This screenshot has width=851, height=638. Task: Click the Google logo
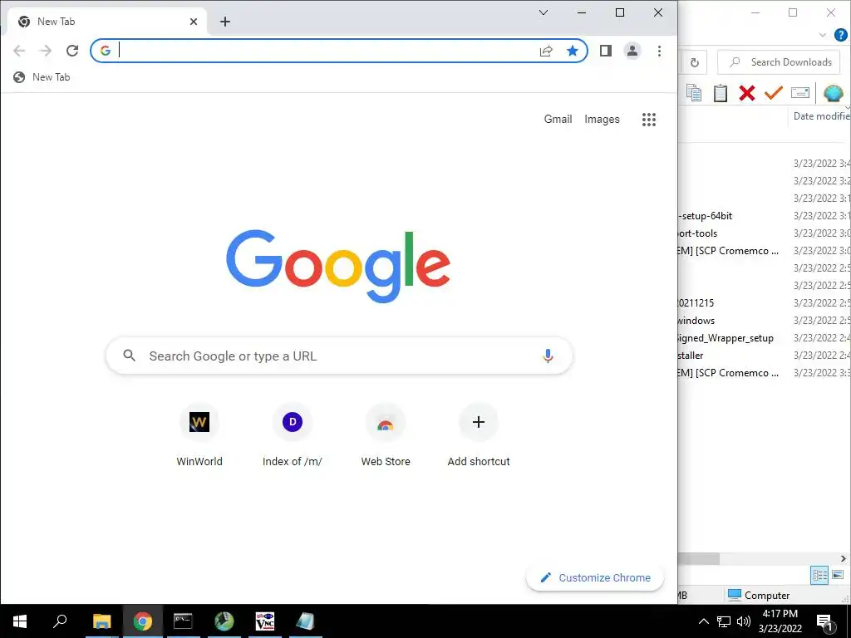pyautogui.click(x=338, y=266)
